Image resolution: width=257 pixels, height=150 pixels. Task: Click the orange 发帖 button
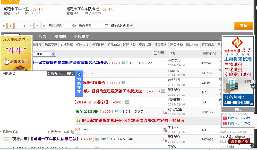pyautogui.click(x=244, y=25)
